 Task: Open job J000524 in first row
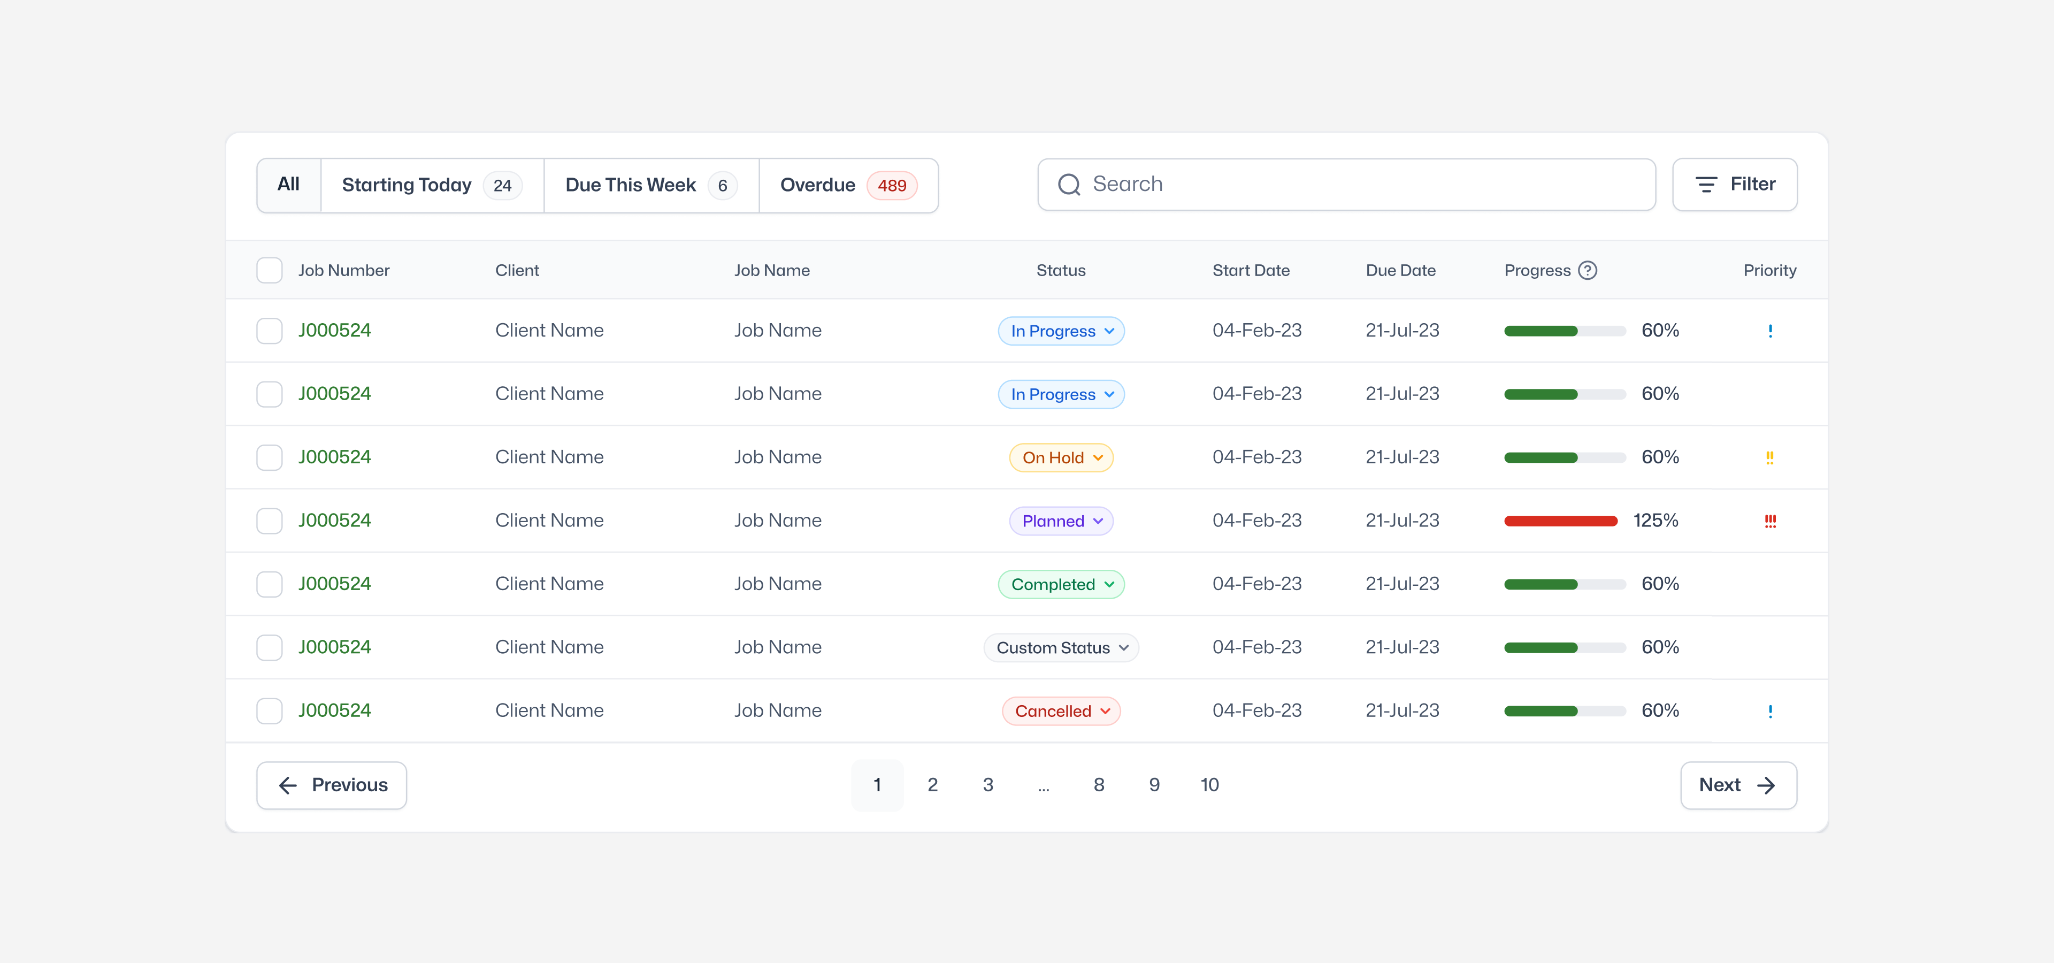334,331
